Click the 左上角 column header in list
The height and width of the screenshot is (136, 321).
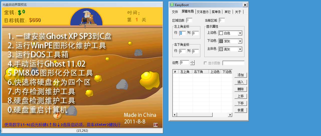coord(186,72)
